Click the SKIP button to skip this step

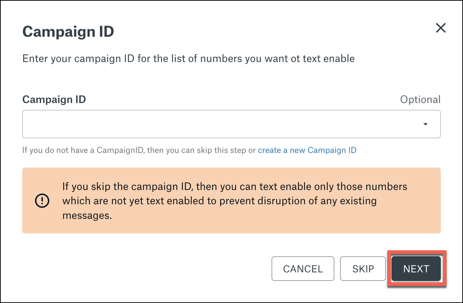(x=363, y=269)
